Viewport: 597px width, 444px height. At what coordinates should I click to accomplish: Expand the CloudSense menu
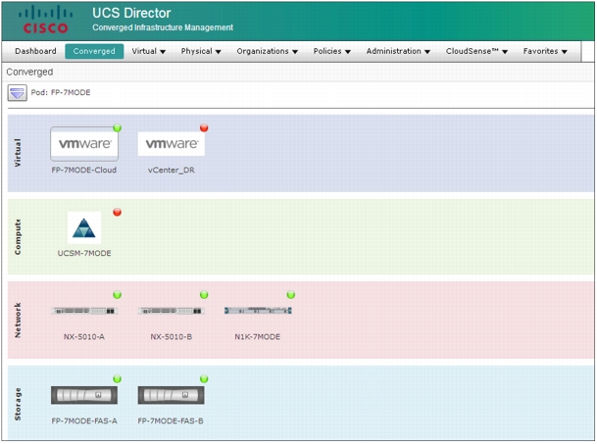[x=476, y=51]
